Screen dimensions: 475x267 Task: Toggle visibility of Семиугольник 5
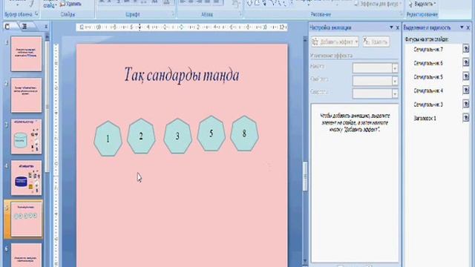(466, 76)
